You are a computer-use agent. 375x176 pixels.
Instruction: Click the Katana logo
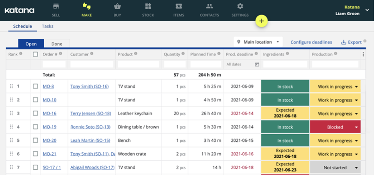click(x=20, y=11)
